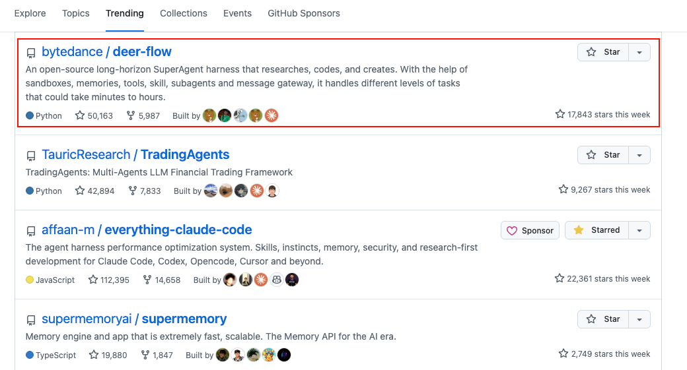Click first contributor avatar for deer-flow
This screenshot has width=687, height=370.
(x=209, y=115)
